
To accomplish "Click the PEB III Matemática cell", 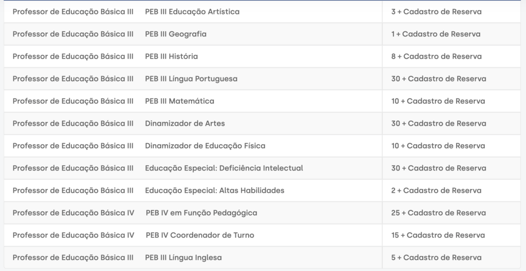I will pyautogui.click(x=179, y=101).
